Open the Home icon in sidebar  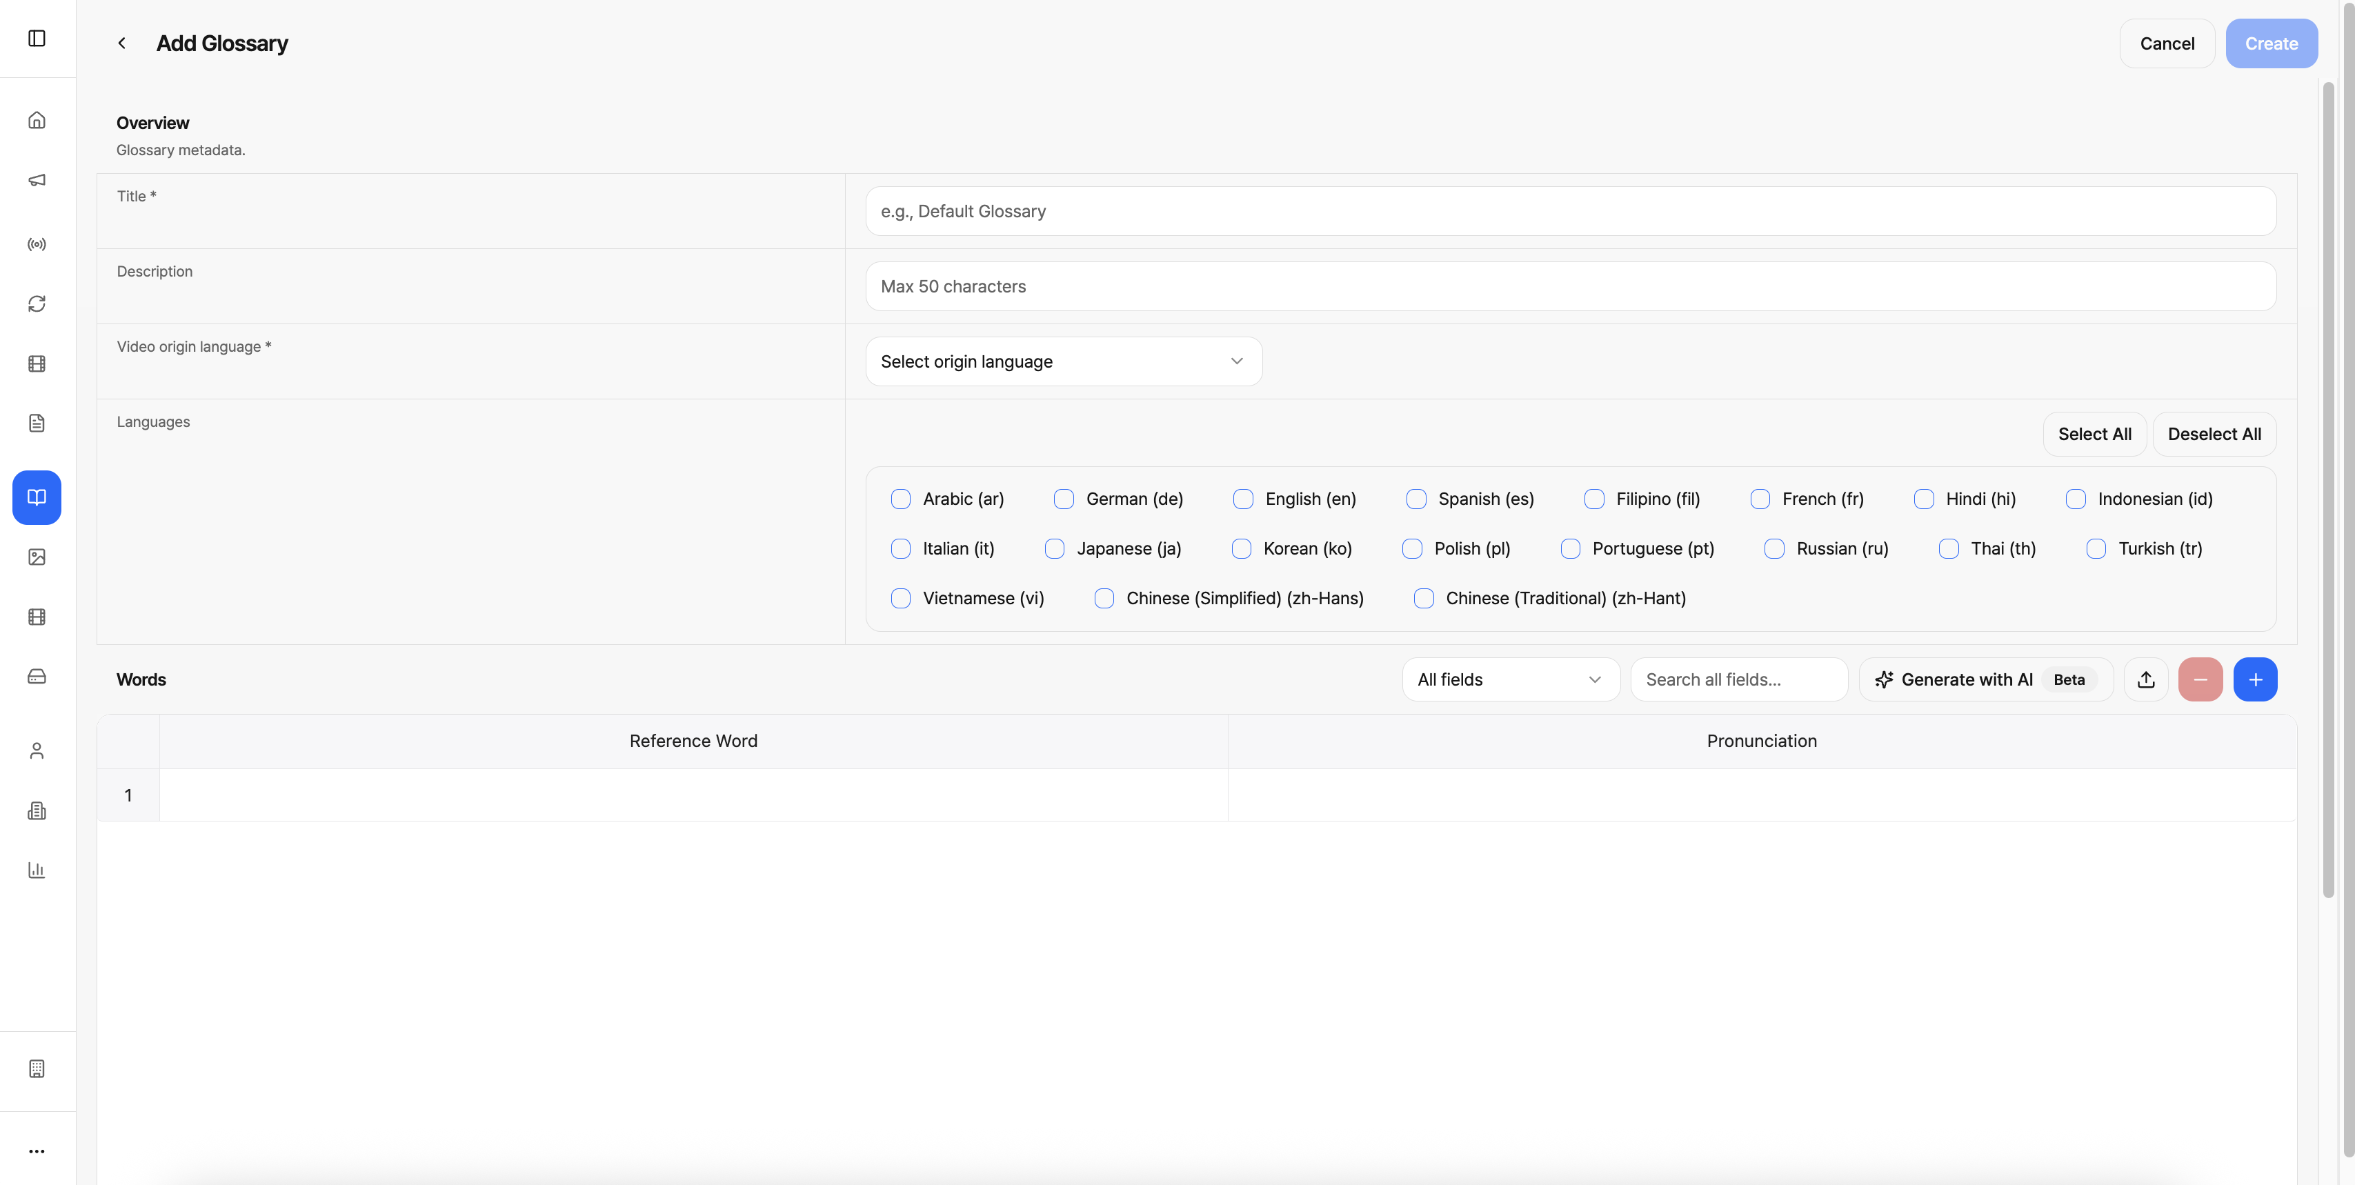pyautogui.click(x=37, y=120)
